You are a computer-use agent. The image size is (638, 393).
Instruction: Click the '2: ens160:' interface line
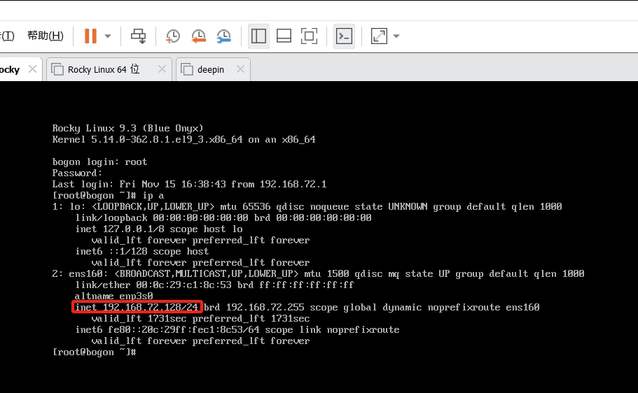[318, 274]
